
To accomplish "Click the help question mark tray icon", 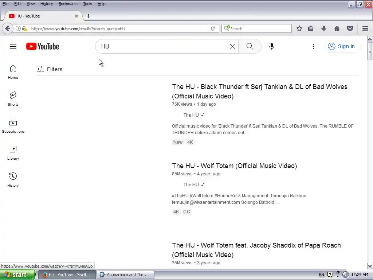I will click(330, 275).
